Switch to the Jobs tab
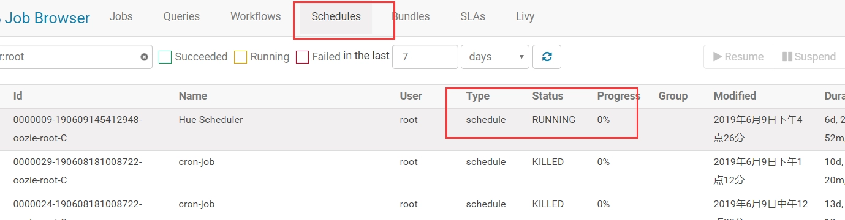 coord(121,16)
